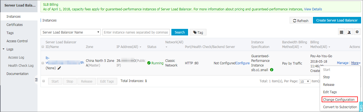Click the footer Edit Tags button
Image resolution: width=363 pixels, height=112 pixels.
click(x=107, y=81)
